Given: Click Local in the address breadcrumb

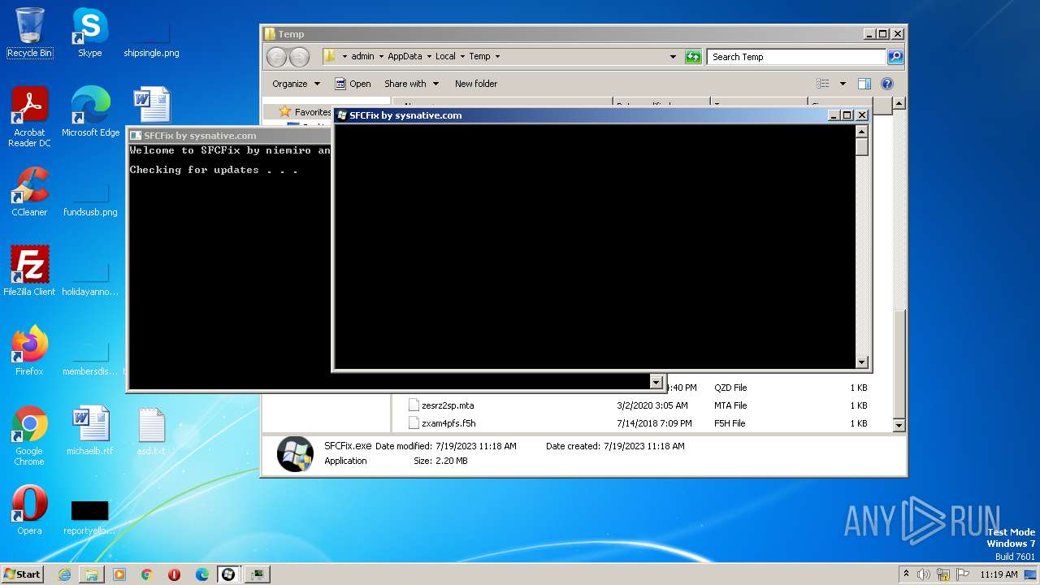Looking at the screenshot, I should [445, 57].
